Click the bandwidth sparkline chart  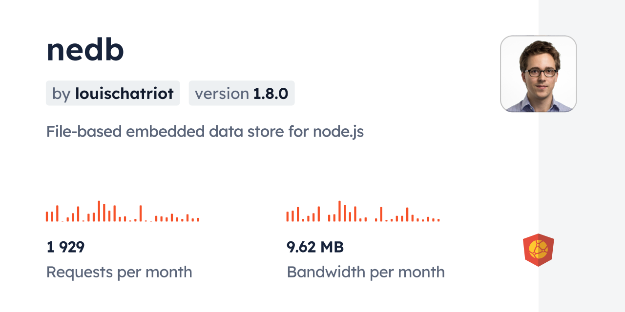(x=363, y=212)
